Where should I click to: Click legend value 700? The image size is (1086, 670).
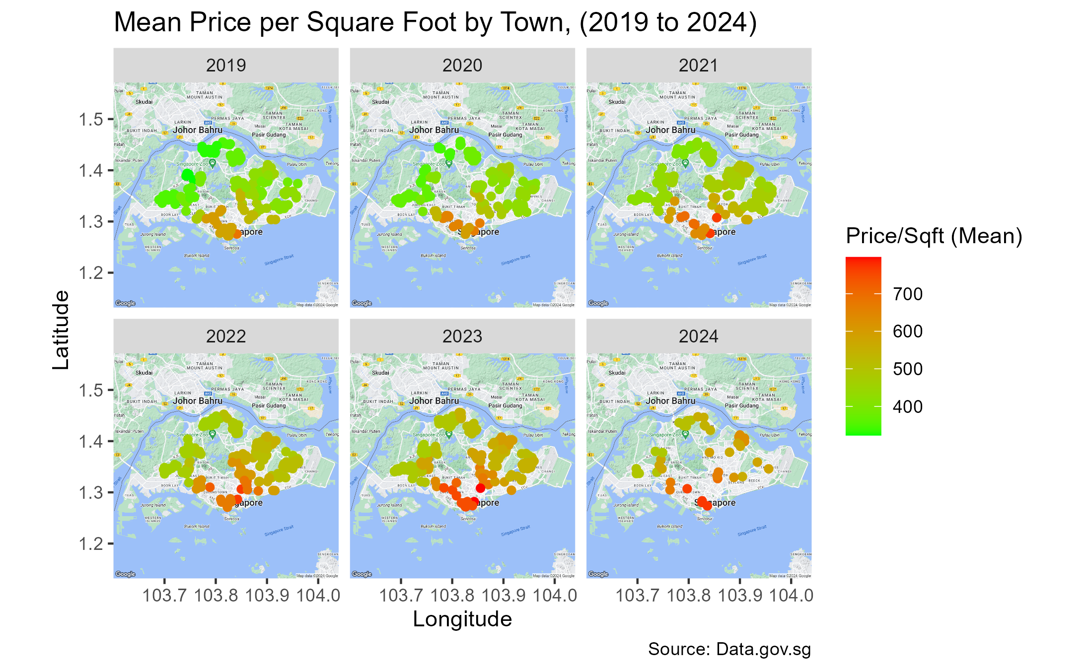coord(908,294)
